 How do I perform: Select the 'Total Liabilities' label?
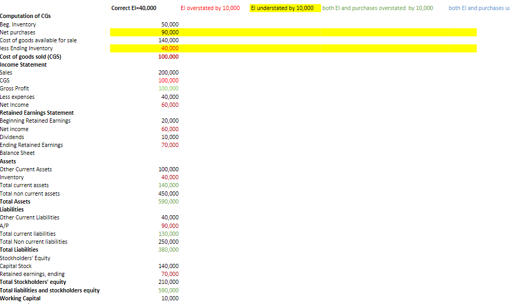coord(19,250)
